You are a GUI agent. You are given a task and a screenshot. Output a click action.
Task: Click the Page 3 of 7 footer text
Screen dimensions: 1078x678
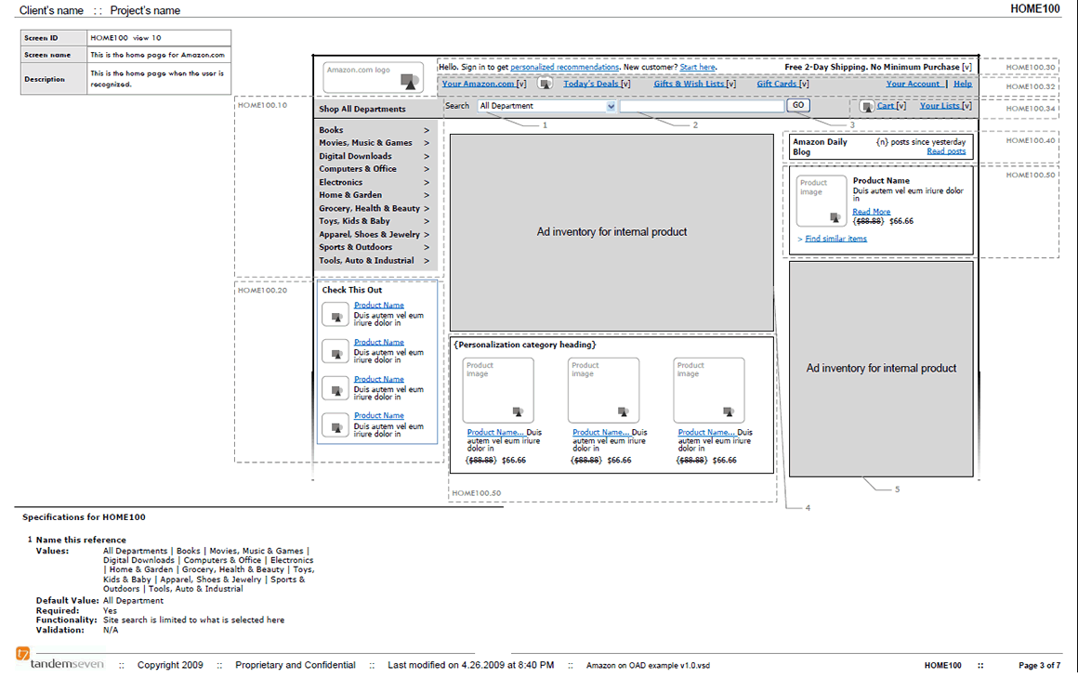click(1040, 666)
